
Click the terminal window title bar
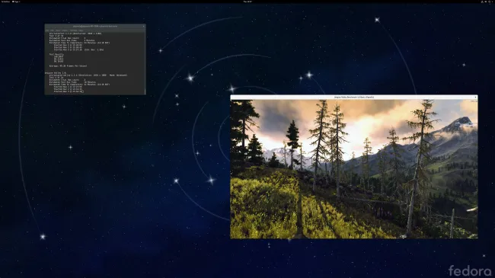pyautogui.click(x=95, y=26)
